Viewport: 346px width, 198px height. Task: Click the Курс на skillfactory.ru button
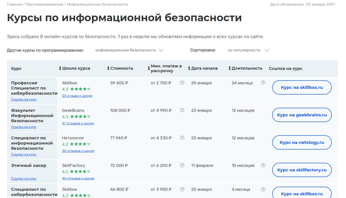302,170
